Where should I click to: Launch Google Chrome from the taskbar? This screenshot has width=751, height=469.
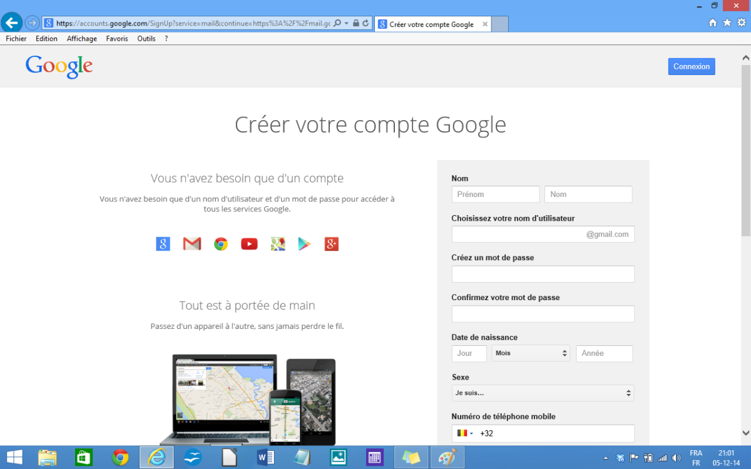click(120, 457)
